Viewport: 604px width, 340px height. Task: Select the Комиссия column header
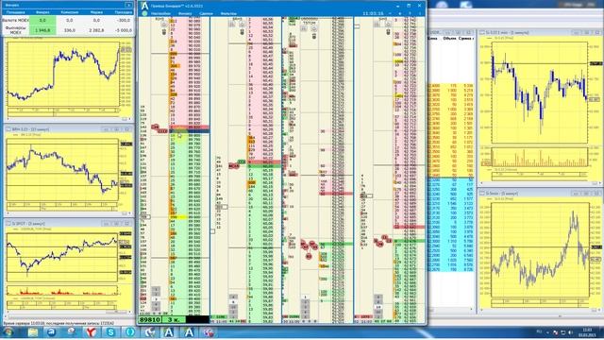pyautogui.click(x=69, y=12)
